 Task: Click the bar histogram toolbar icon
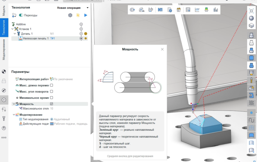[x=216, y=10]
